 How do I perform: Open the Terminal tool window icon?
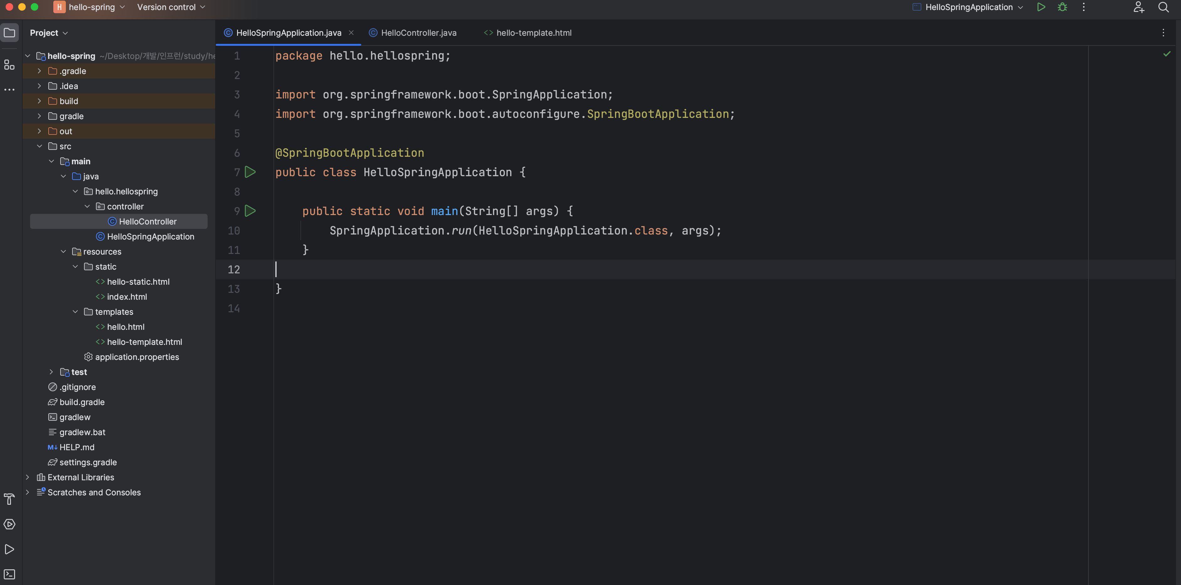9,574
